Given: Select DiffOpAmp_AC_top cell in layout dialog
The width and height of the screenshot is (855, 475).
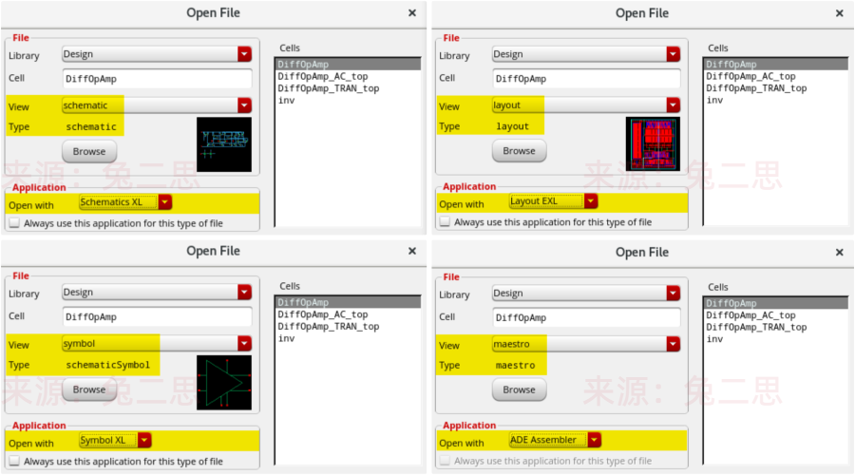Looking at the screenshot, I should 750,76.
